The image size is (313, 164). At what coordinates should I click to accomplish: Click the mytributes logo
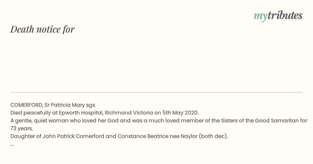[x=278, y=16]
